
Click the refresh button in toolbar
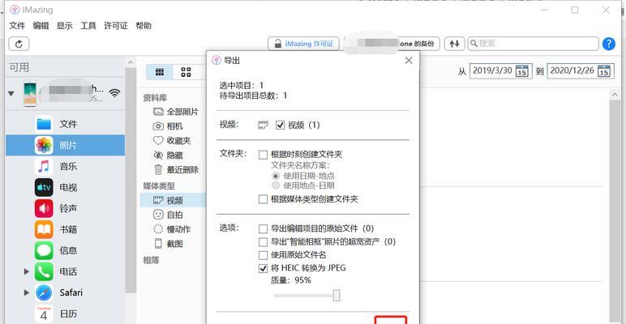point(19,44)
